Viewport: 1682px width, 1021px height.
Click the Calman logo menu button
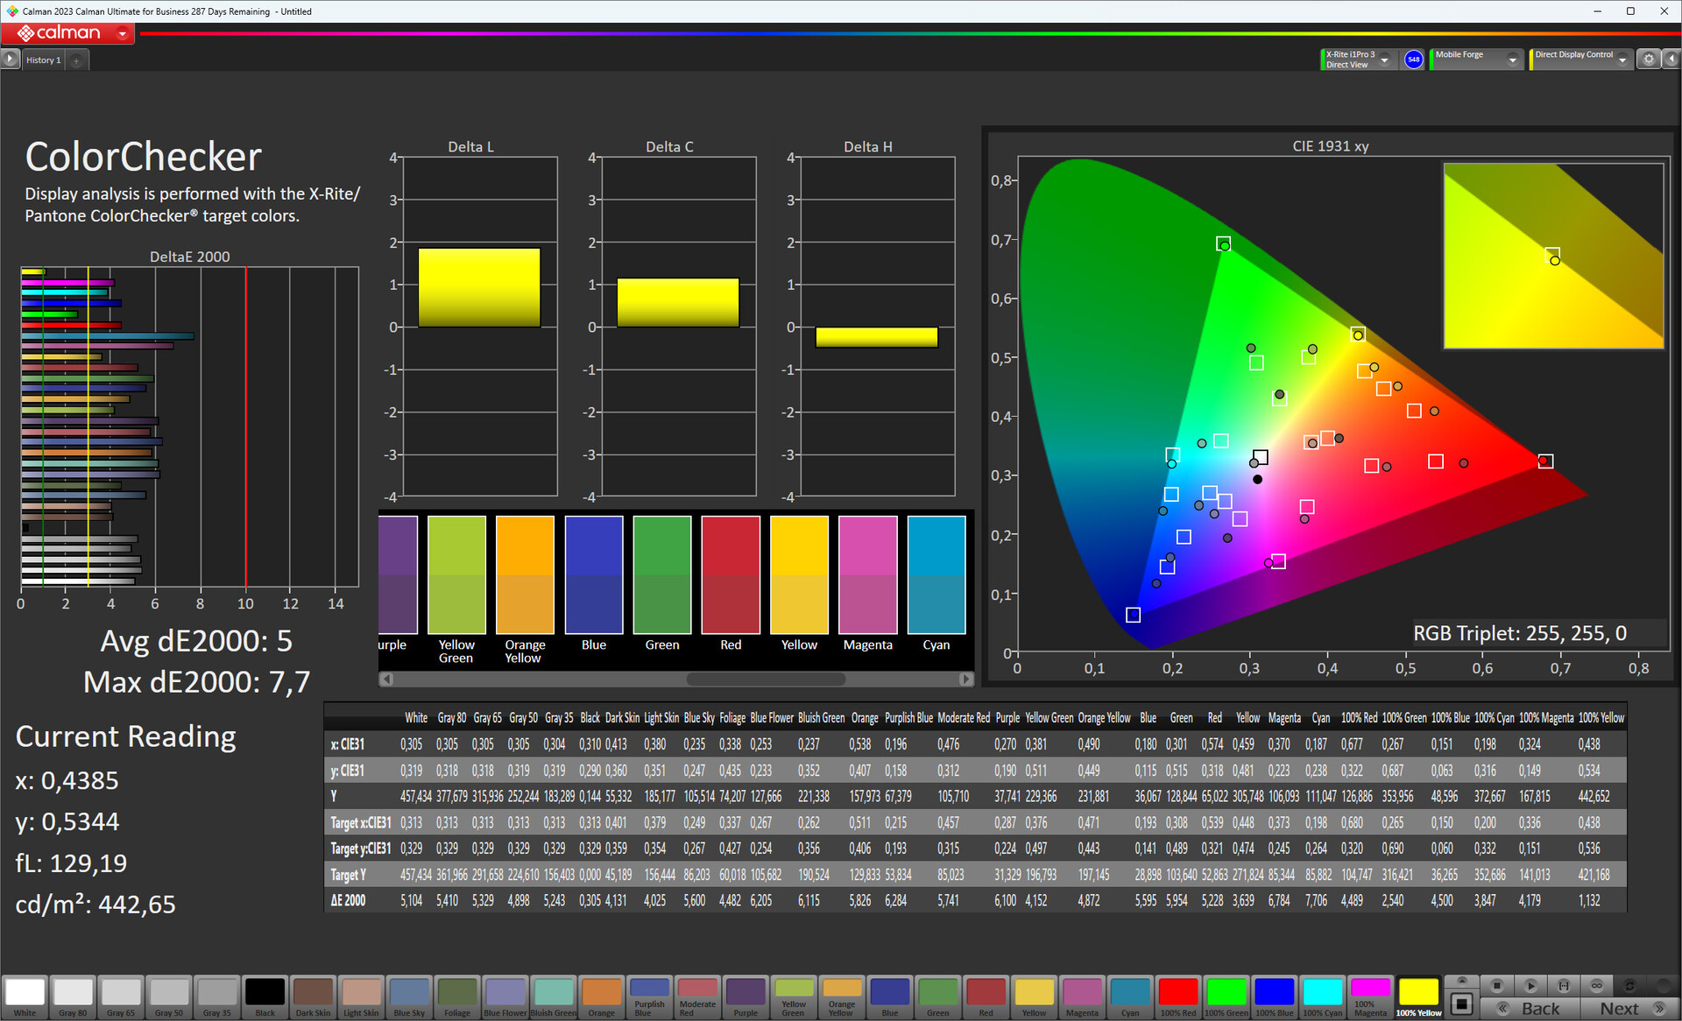tap(67, 33)
